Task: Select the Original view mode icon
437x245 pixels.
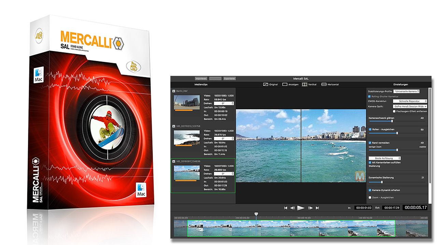Action: [266, 84]
